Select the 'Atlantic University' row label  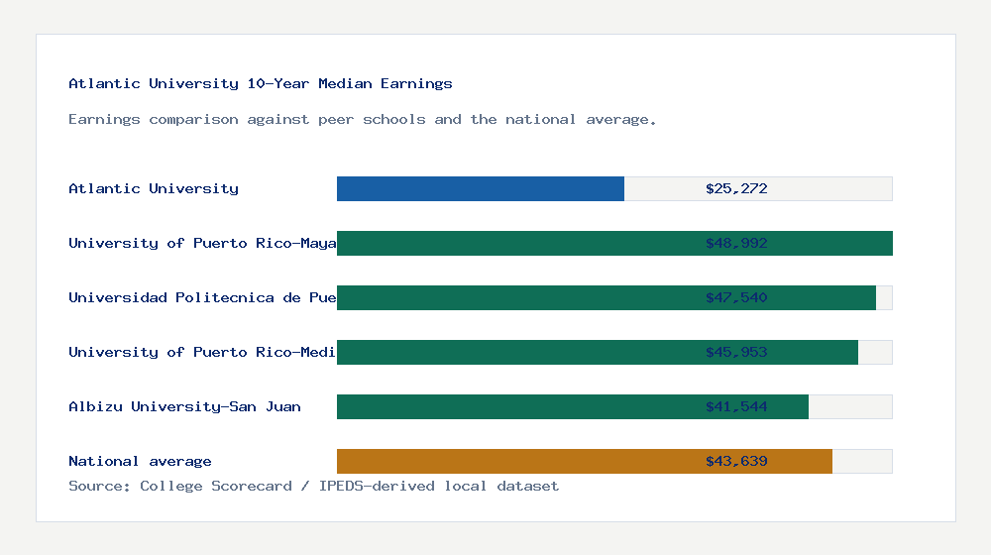pyautogui.click(x=154, y=188)
